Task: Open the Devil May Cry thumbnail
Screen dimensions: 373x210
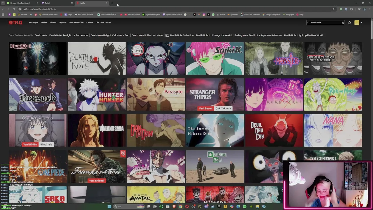Action: (274, 130)
